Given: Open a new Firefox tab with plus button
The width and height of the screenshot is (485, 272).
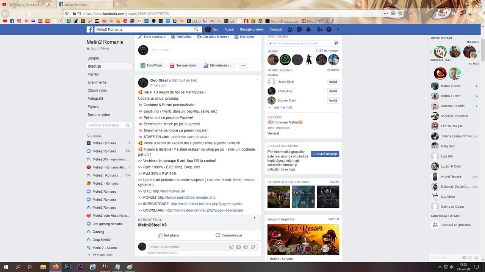Looking at the screenshot, I should coord(117,4).
